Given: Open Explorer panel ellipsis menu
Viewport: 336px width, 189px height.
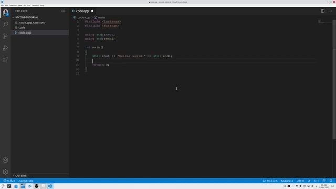Looking at the screenshot, I should tap(63, 11).
